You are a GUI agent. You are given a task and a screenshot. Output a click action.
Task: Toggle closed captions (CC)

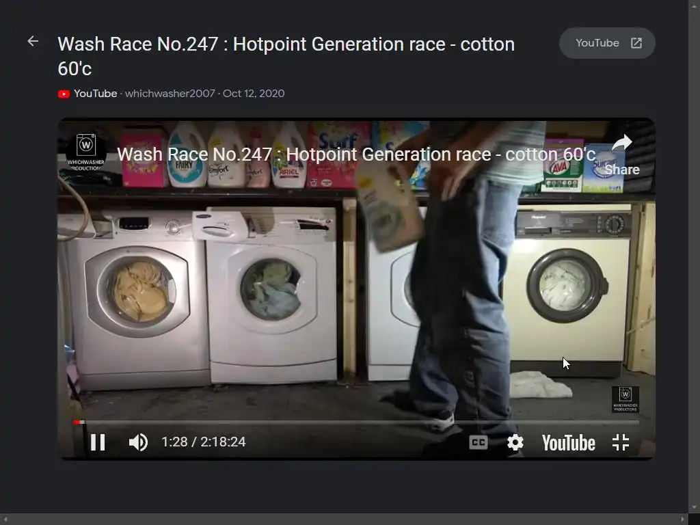478,442
